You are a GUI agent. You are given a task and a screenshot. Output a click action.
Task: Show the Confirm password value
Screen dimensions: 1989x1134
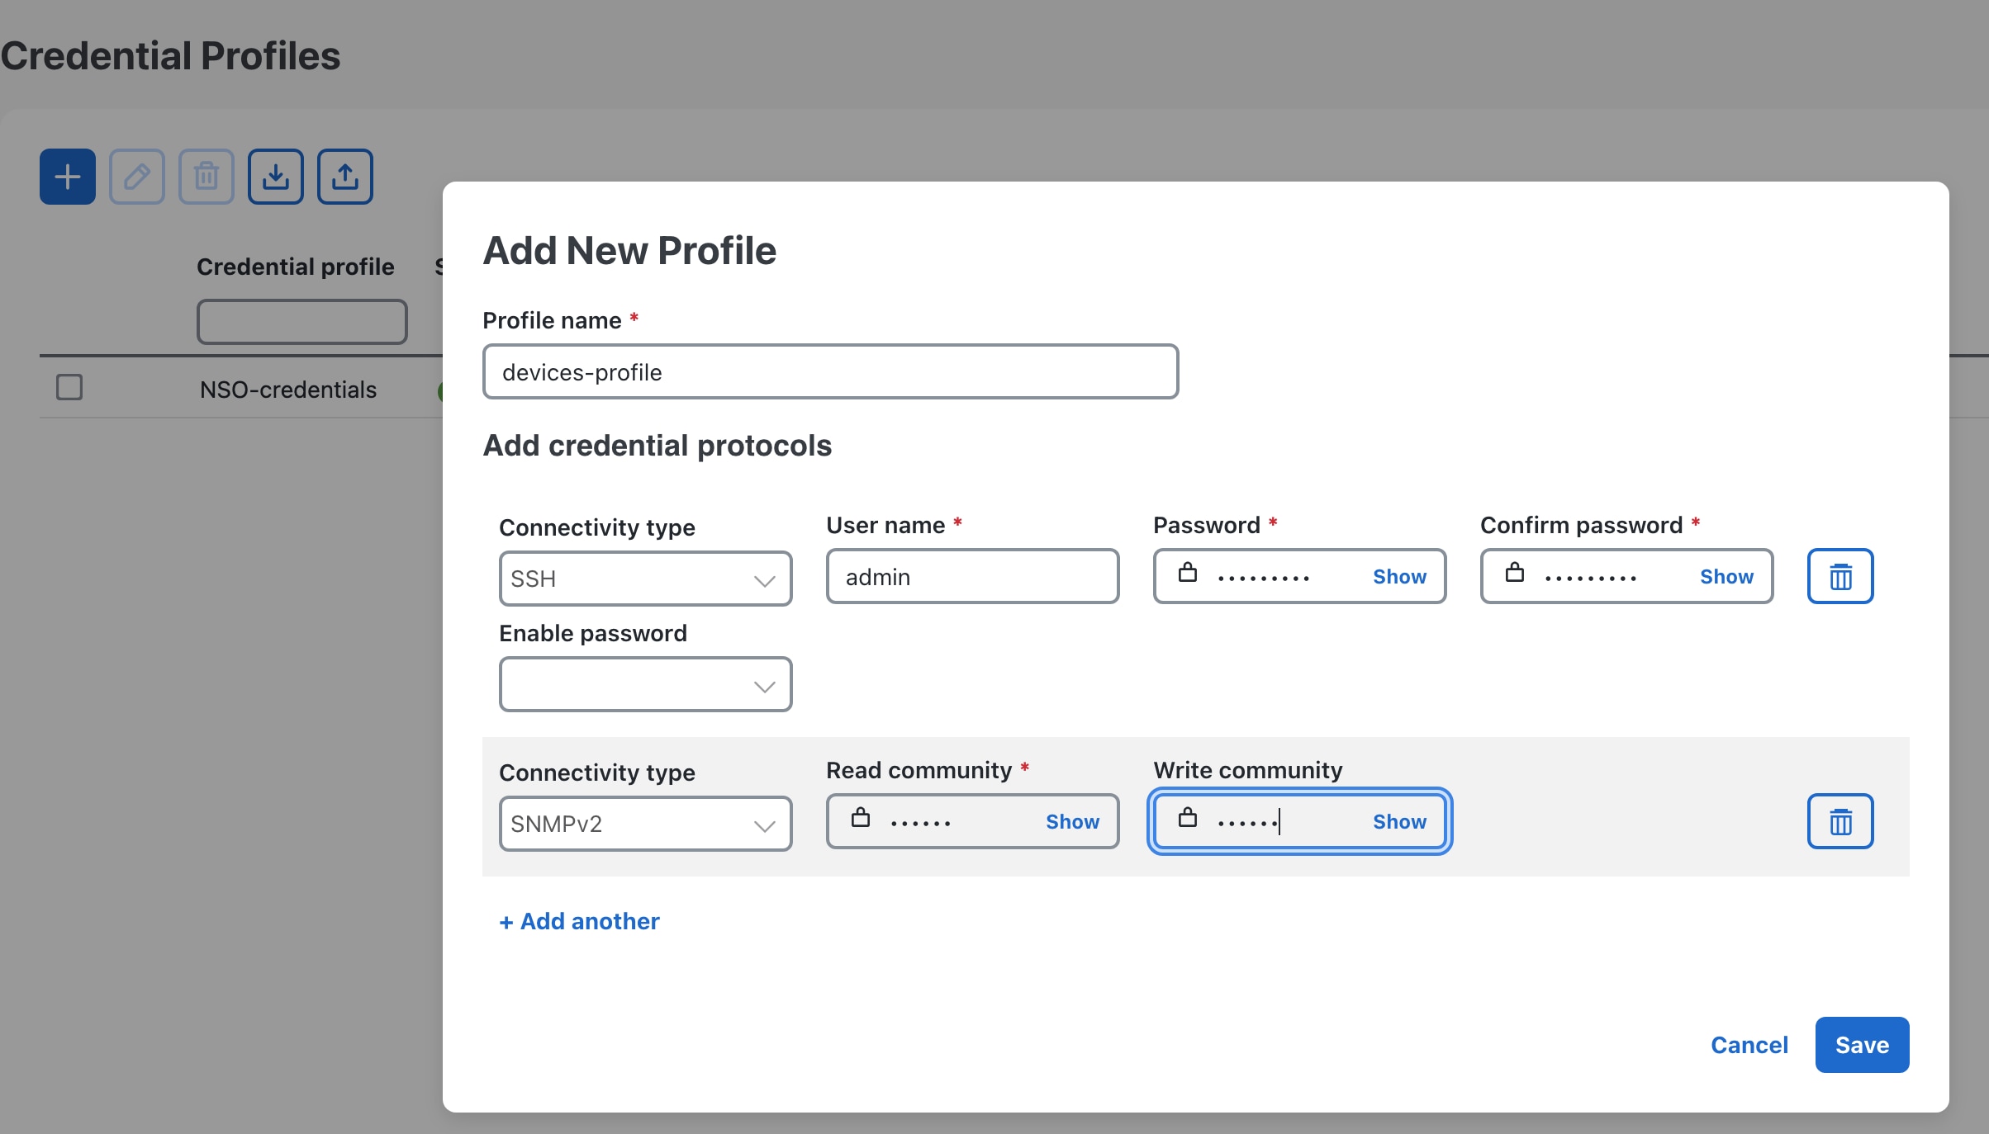1726,577
